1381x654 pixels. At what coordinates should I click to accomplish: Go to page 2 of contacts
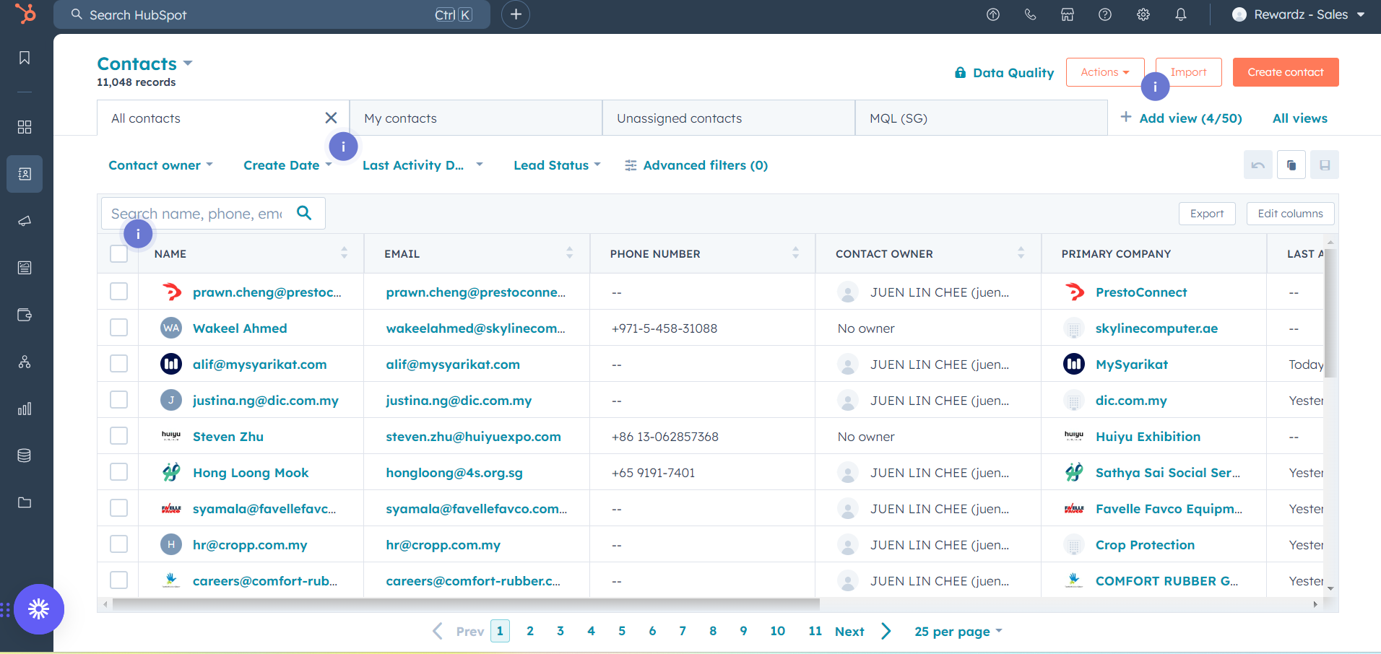[530, 631]
